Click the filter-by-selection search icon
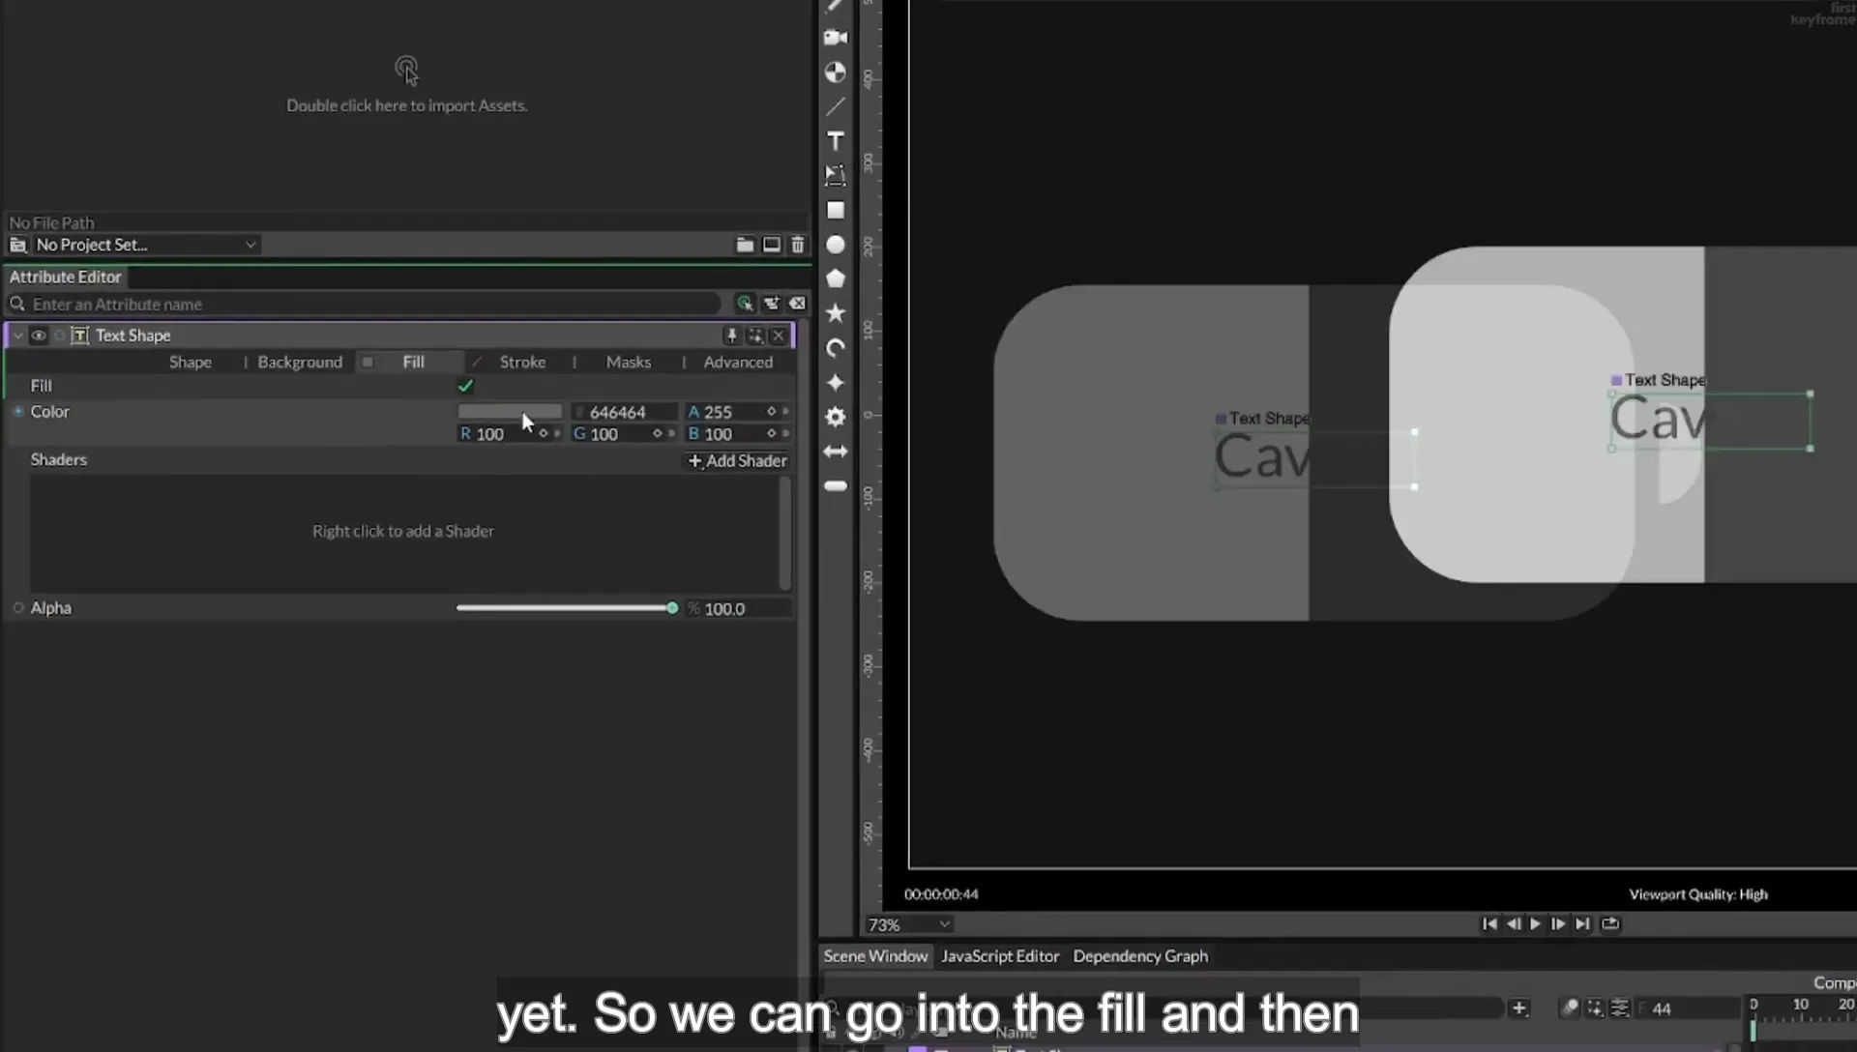 [x=745, y=304]
